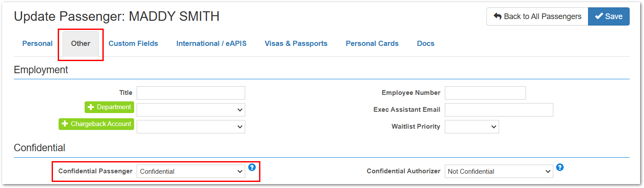Image resolution: width=644 pixels, height=188 pixels.
Task: Open the Waitlist Priority dropdown
Action: click(x=472, y=126)
